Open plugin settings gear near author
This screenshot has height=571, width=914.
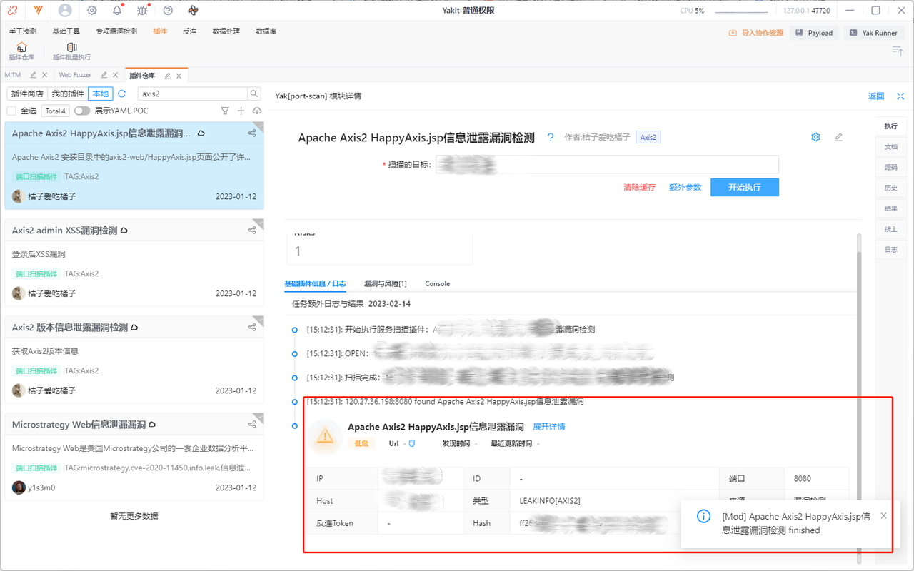point(816,137)
